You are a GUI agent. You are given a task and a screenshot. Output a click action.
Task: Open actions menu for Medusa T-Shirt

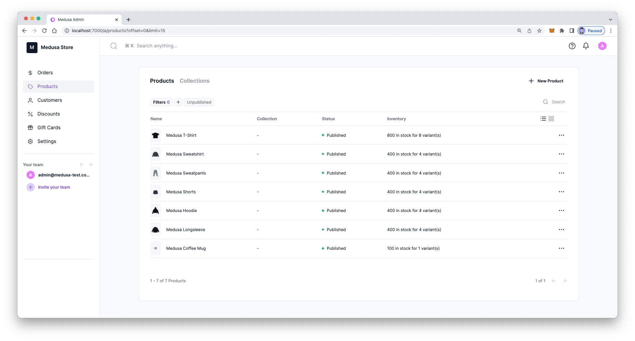click(x=561, y=135)
